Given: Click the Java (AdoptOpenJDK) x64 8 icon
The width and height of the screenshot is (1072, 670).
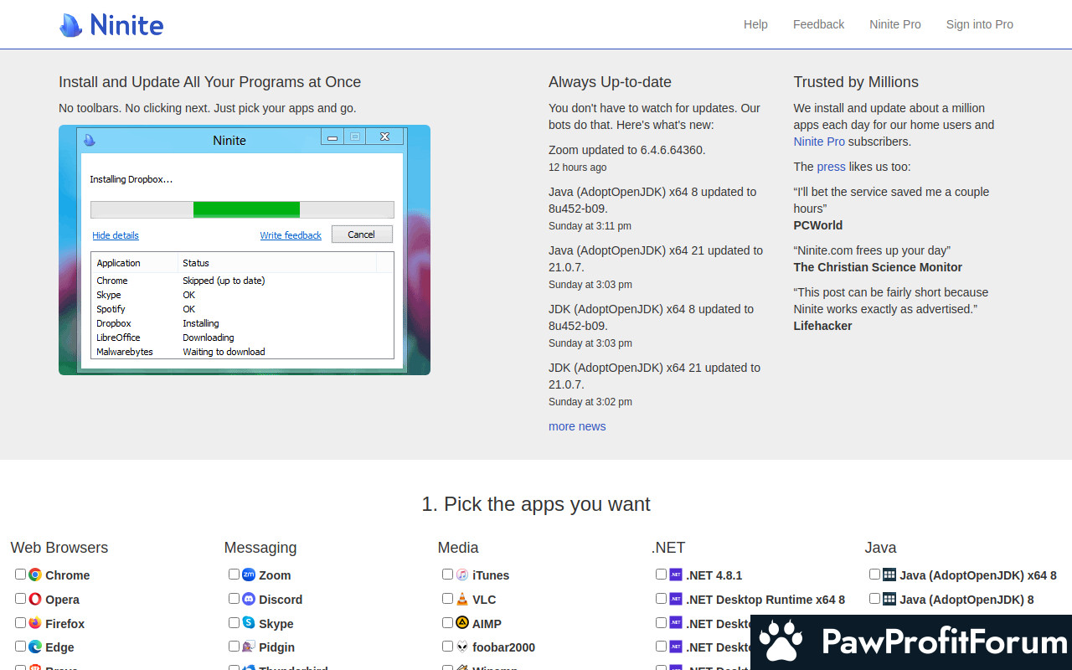Looking at the screenshot, I should [x=889, y=575].
